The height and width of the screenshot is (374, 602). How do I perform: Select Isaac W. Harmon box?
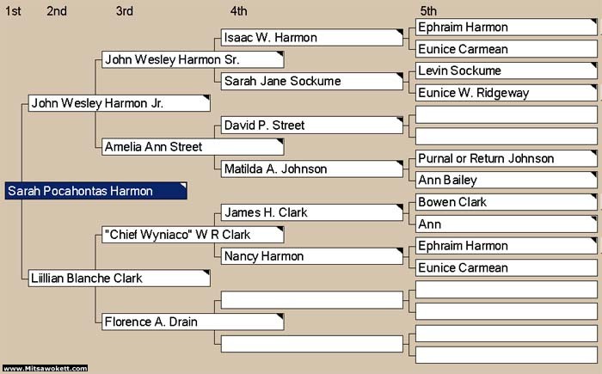coord(311,38)
